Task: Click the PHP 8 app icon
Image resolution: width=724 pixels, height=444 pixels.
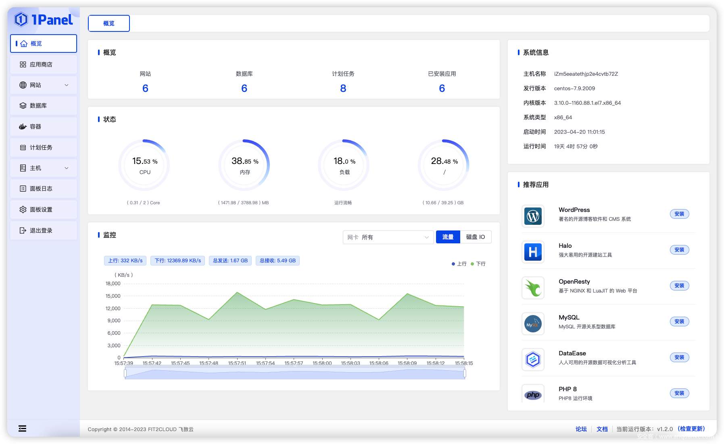Action: (x=533, y=394)
